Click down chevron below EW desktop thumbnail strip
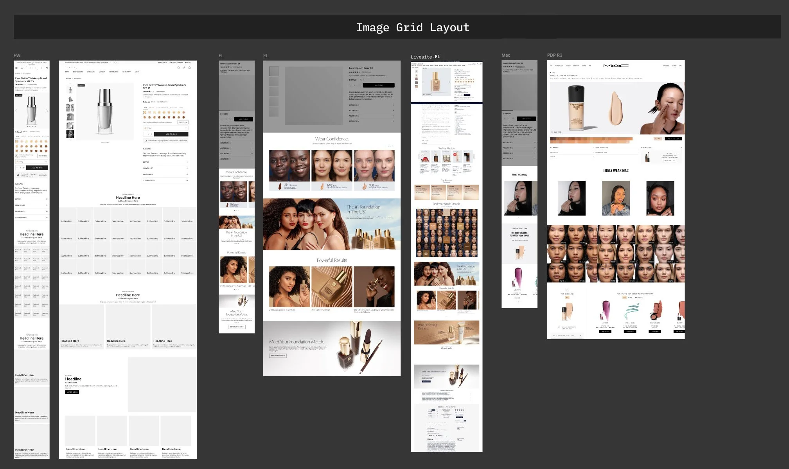Image resolution: width=789 pixels, height=469 pixels. [x=70, y=140]
